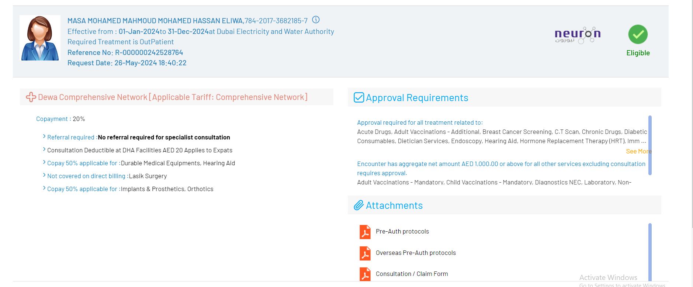Click See More in Approval Requirements
Screen dimensions: 693x287
pos(638,151)
